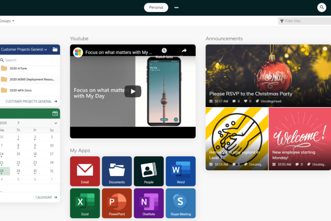This screenshot has height=221, width=331.
Task: Open the 2020 MFA Docs folder
Action: [20, 90]
